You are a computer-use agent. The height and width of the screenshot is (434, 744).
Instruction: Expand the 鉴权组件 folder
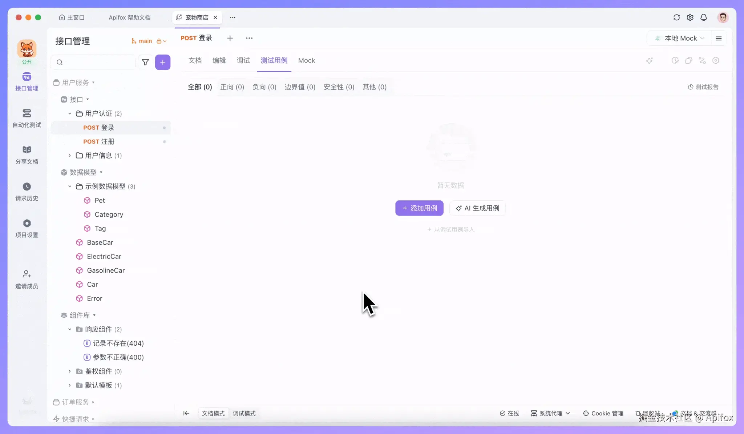70,371
